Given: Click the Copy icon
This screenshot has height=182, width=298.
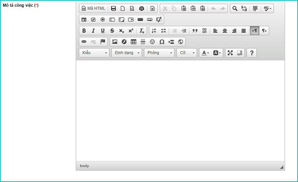Looking at the screenshot, I should click(174, 8).
